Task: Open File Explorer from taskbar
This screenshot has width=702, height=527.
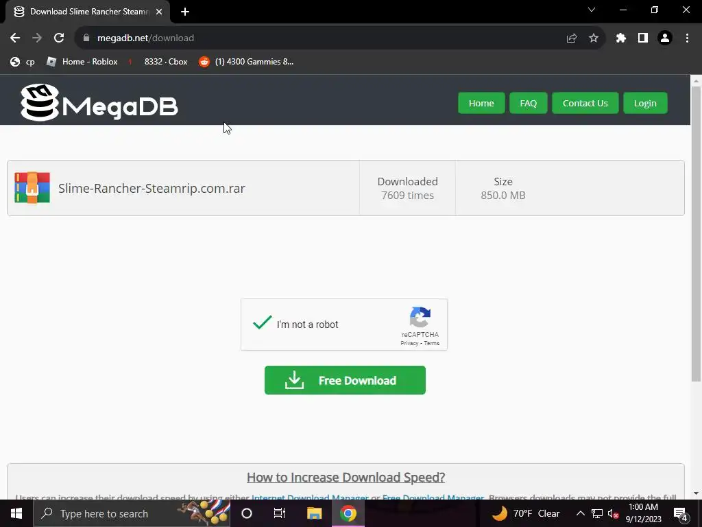Action: [314, 513]
